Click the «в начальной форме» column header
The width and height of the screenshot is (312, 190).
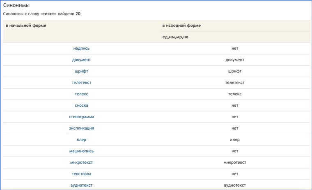coord(26,25)
